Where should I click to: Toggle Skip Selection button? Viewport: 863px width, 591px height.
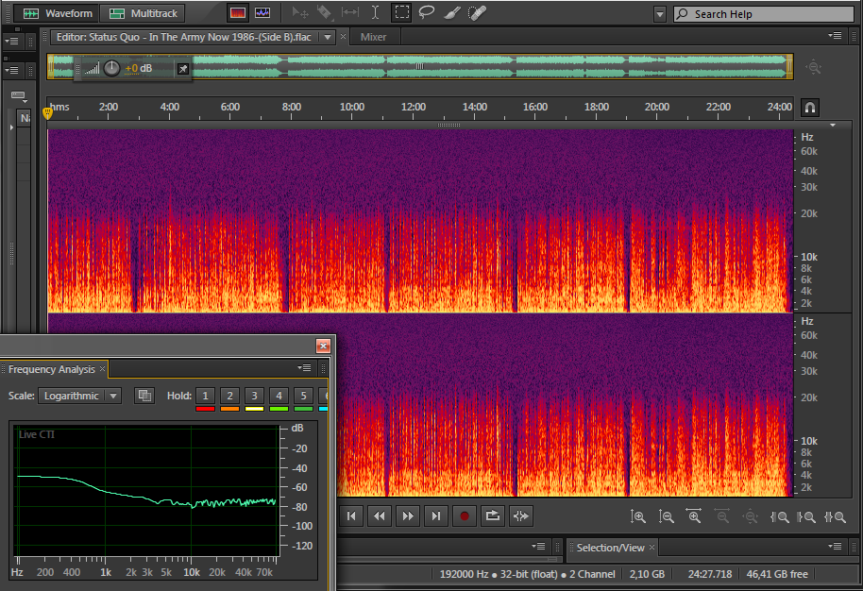pyautogui.click(x=520, y=516)
